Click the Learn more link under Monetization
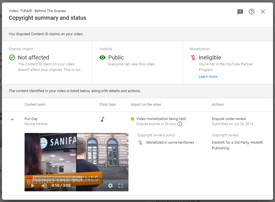This screenshot has height=202, width=275. [208, 77]
